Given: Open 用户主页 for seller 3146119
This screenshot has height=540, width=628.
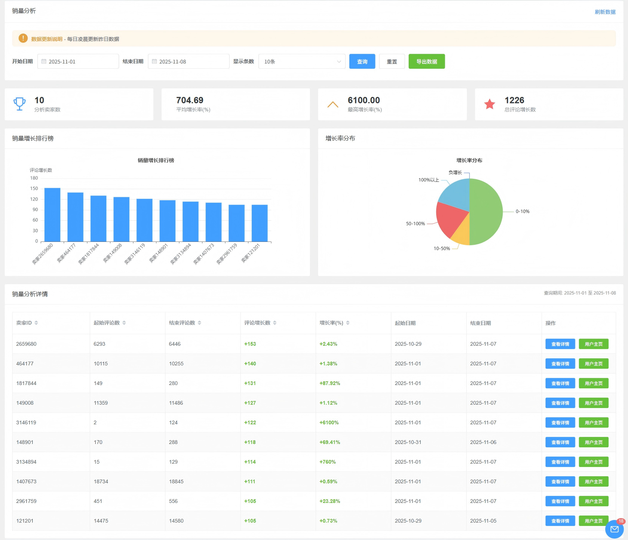Looking at the screenshot, I should point(593,422).
